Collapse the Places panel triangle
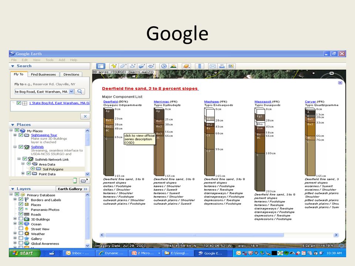The width and height of the screenshot is (355, 266). 13,125
